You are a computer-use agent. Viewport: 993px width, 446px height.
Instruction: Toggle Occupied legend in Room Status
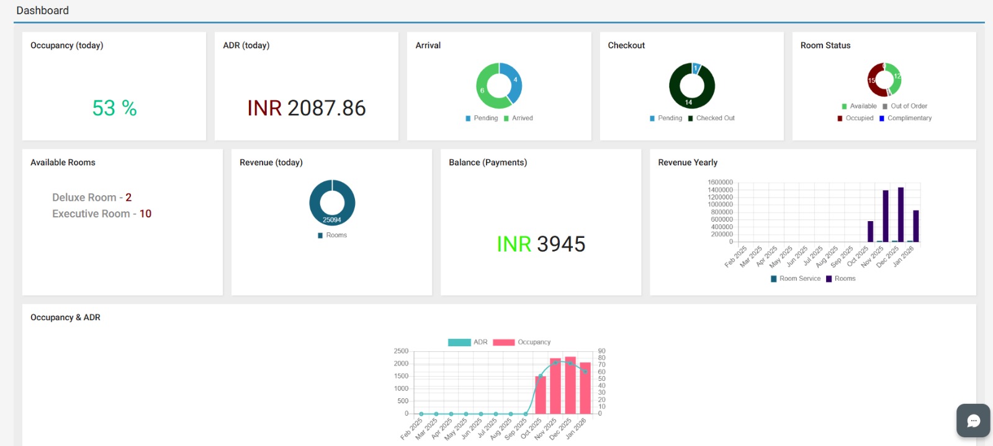tap(855, 118)
